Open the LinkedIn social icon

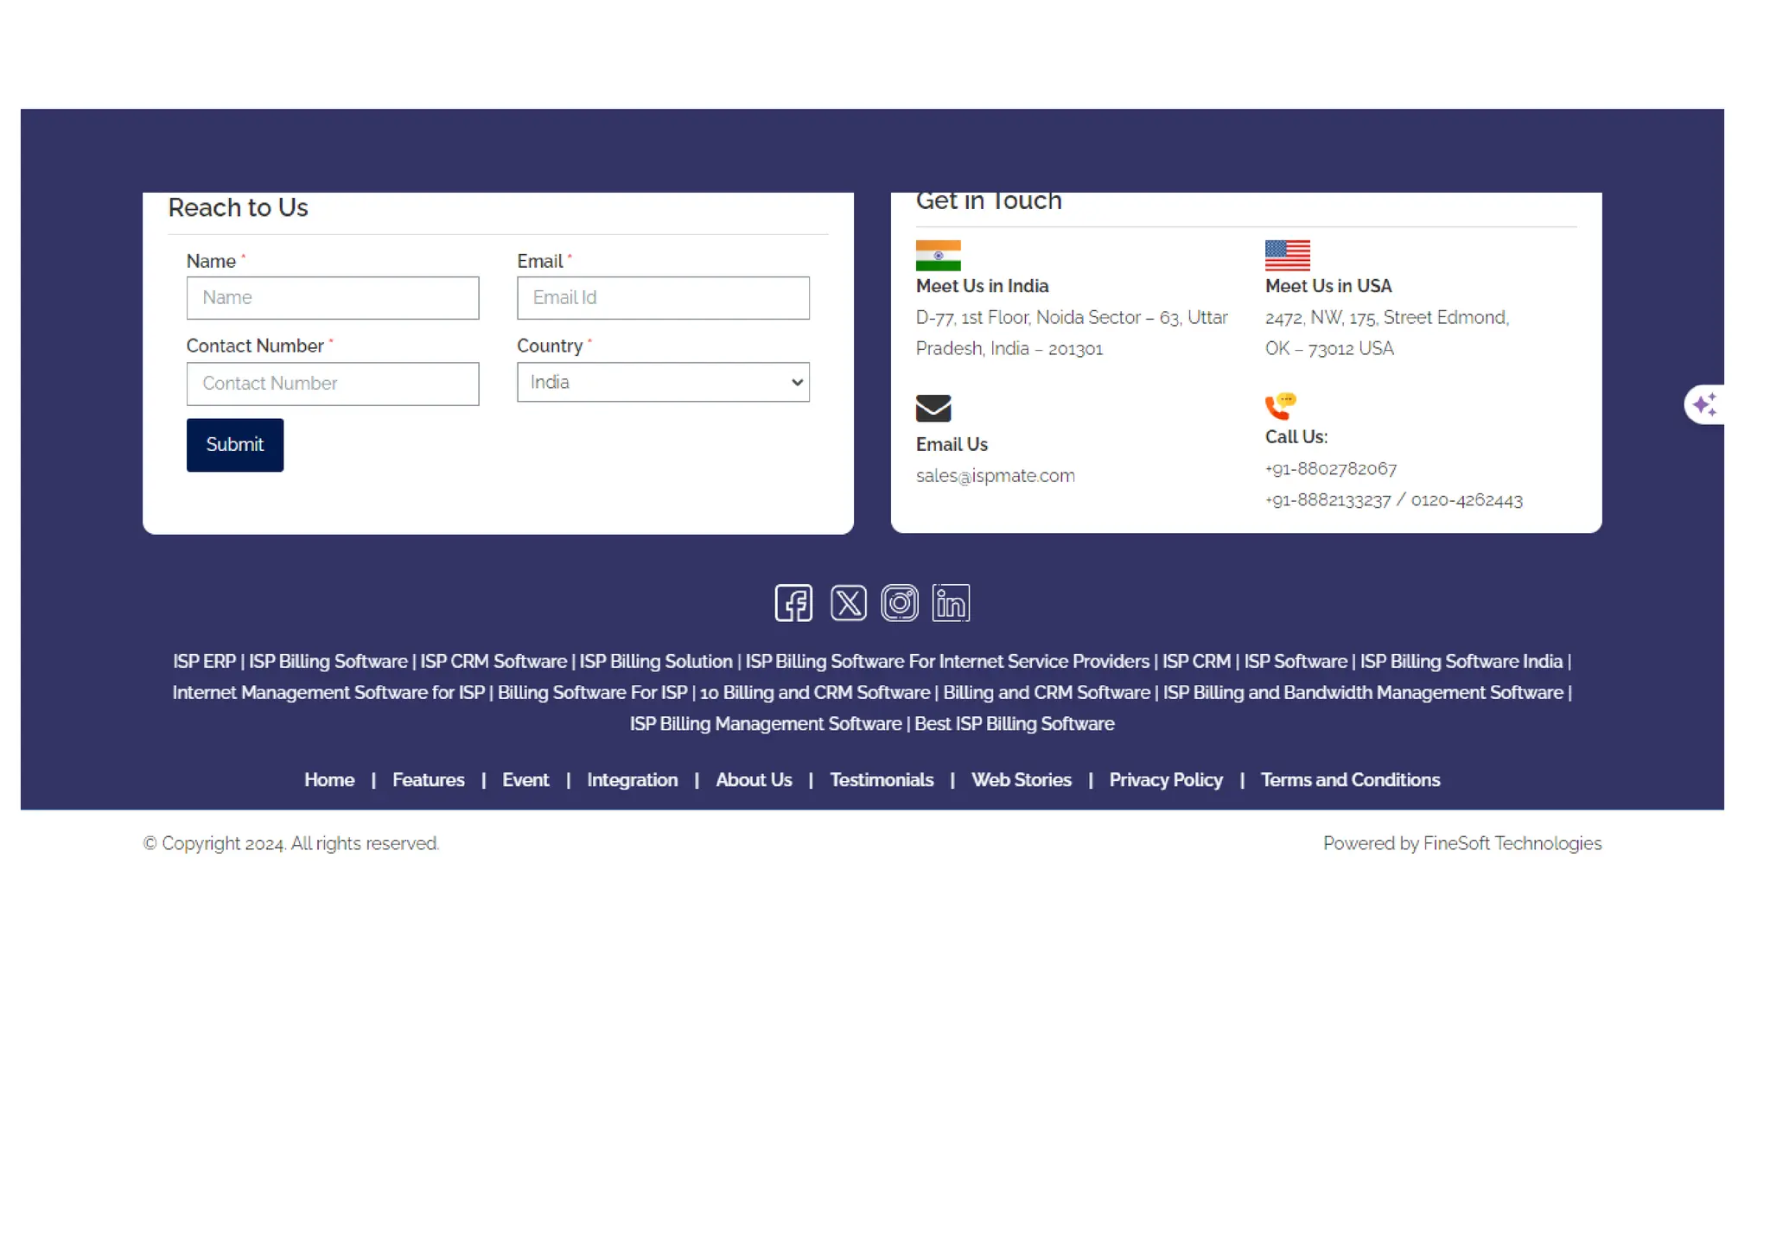coord(951,603)
